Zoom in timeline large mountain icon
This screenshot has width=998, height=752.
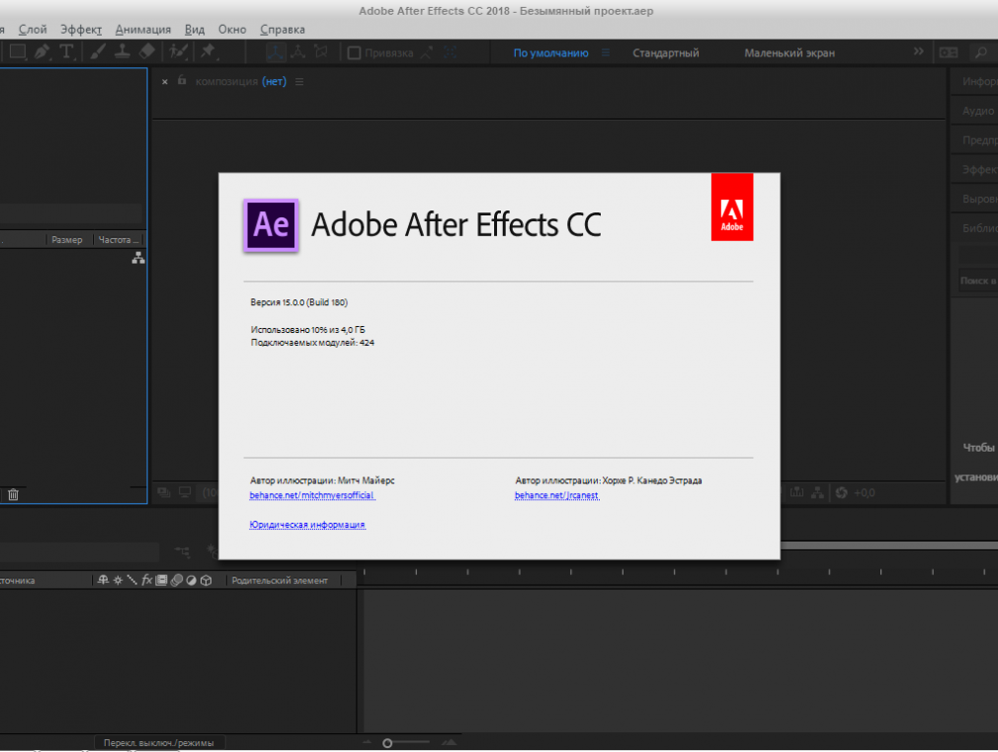click(450, 742)
